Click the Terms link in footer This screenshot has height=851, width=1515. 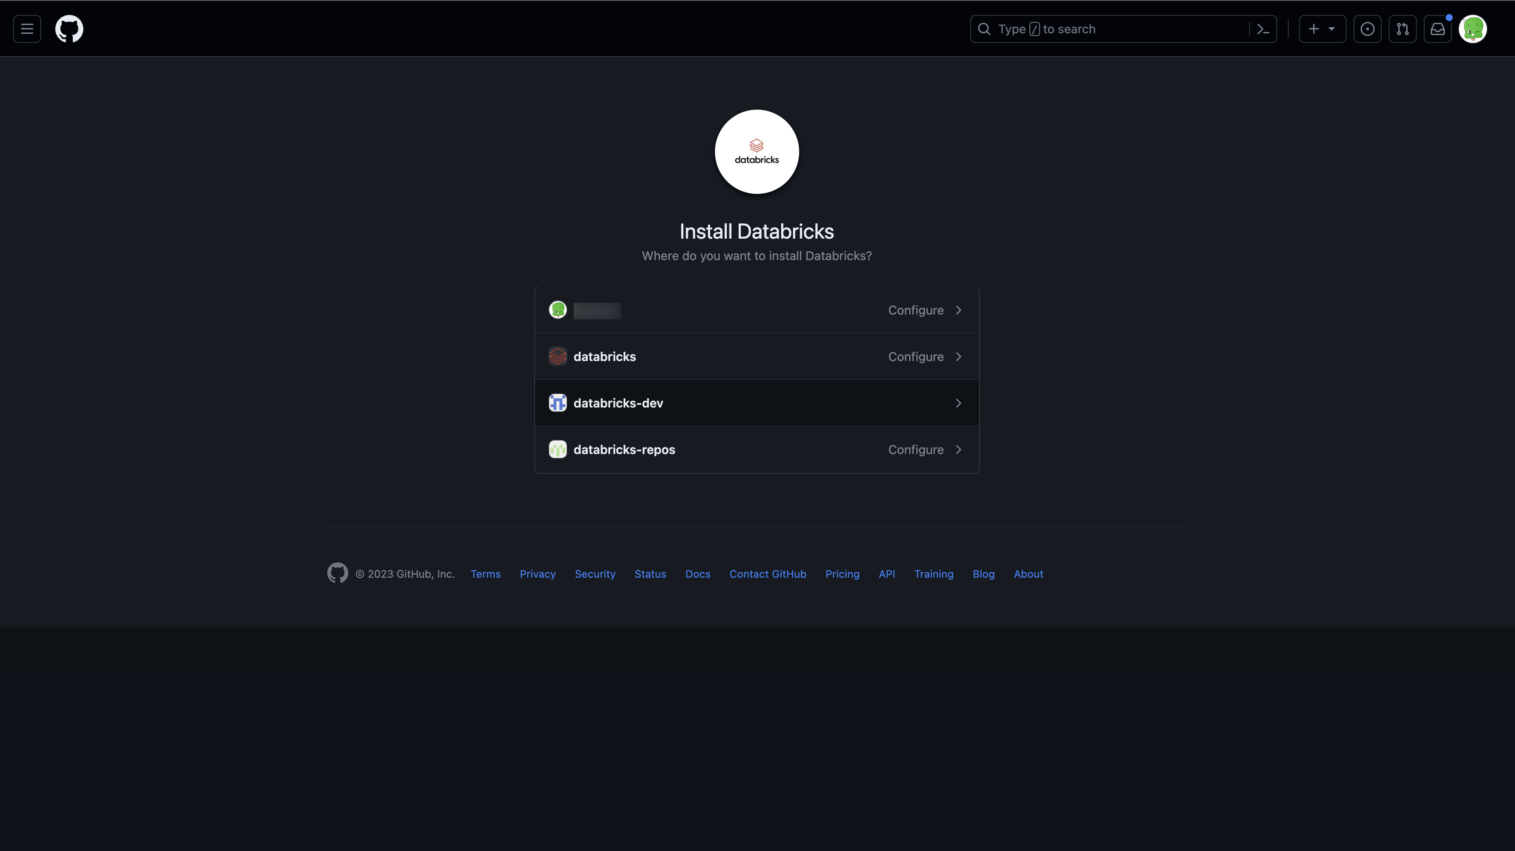(x=485, y=573)
